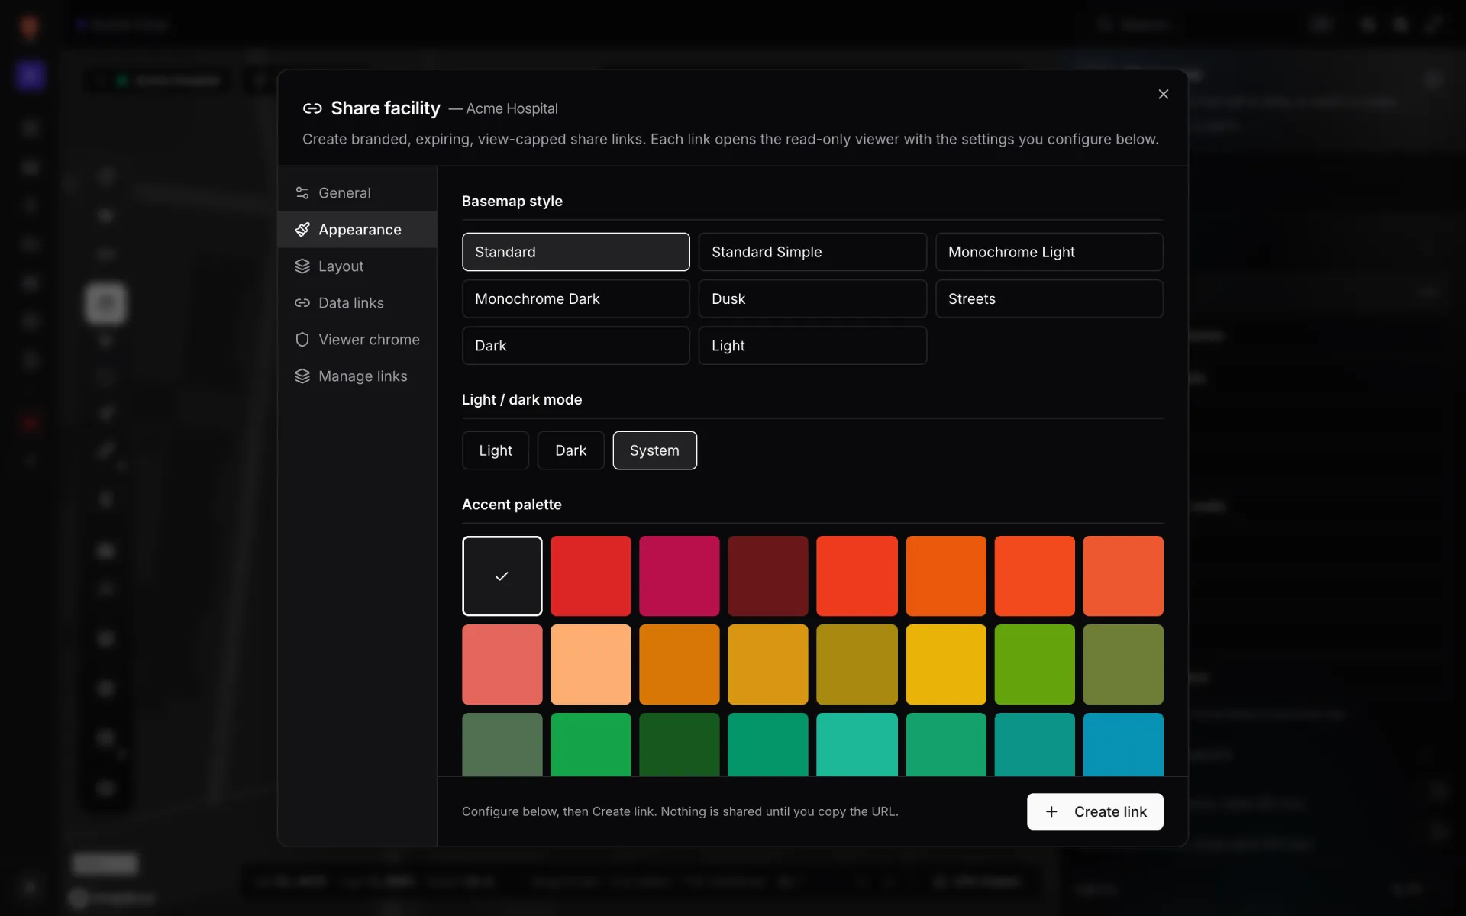Image resolution: width=1466 pixels, height=916 pixels.
Task: Choose the Dusk basemap style
Action: pyautogui.click(x=812, y=298)
